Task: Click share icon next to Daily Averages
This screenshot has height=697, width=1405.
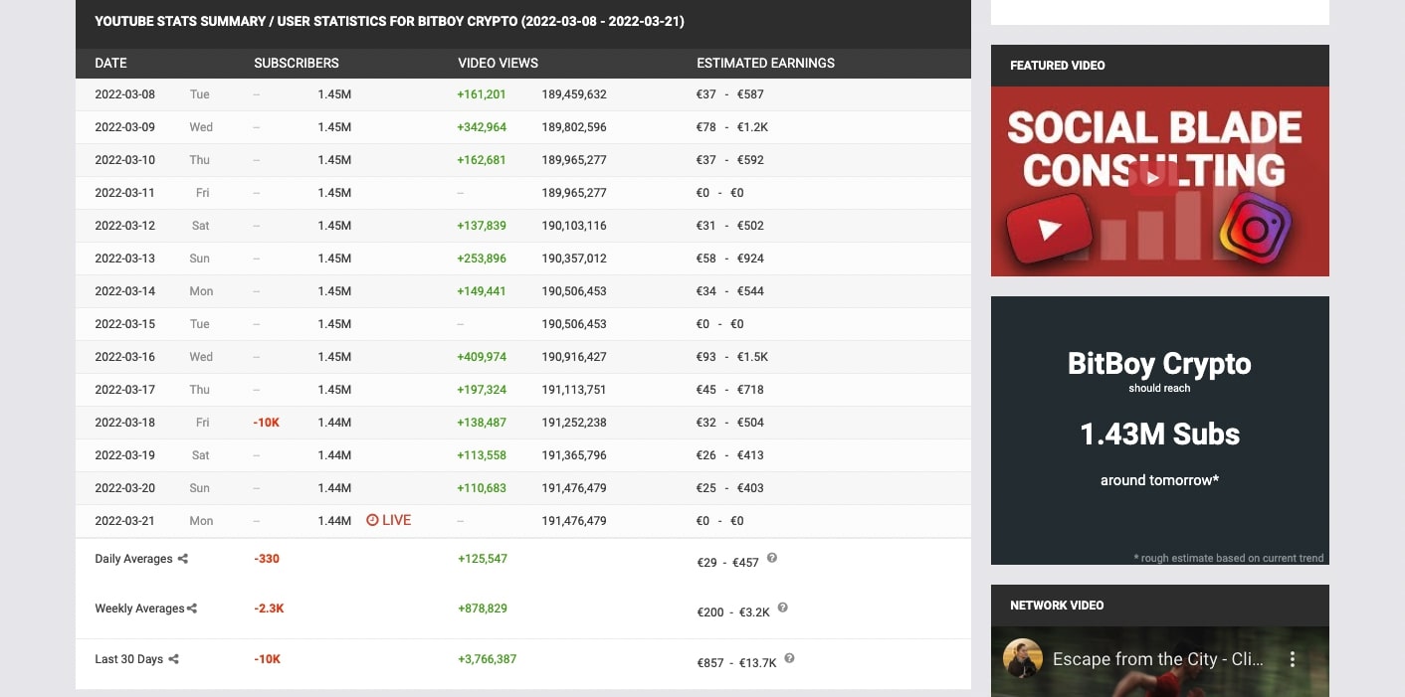Action: tap(183, 559)
